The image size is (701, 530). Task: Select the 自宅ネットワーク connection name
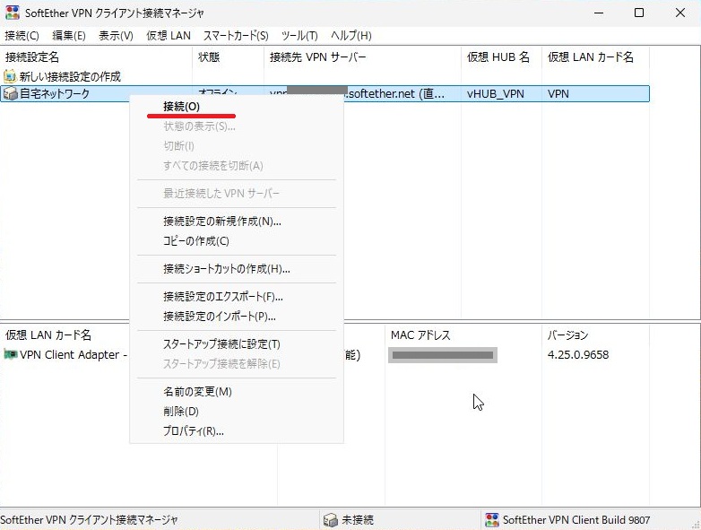click(55, 94)
